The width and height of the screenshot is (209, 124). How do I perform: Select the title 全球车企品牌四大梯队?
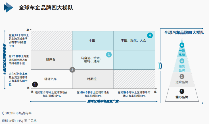point(46,8)
